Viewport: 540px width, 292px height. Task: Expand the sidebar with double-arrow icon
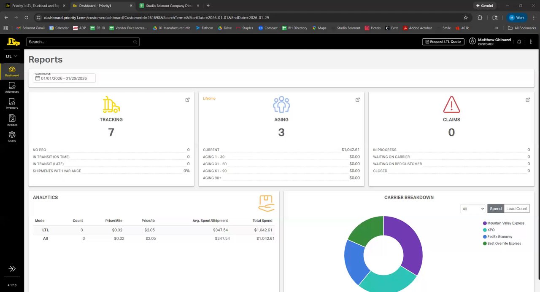pyautogui.click(x=12, y=269)
